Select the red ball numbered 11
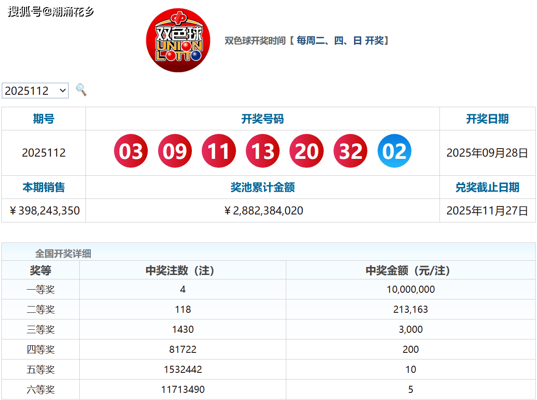537x400 pixels. click(218, 151)
